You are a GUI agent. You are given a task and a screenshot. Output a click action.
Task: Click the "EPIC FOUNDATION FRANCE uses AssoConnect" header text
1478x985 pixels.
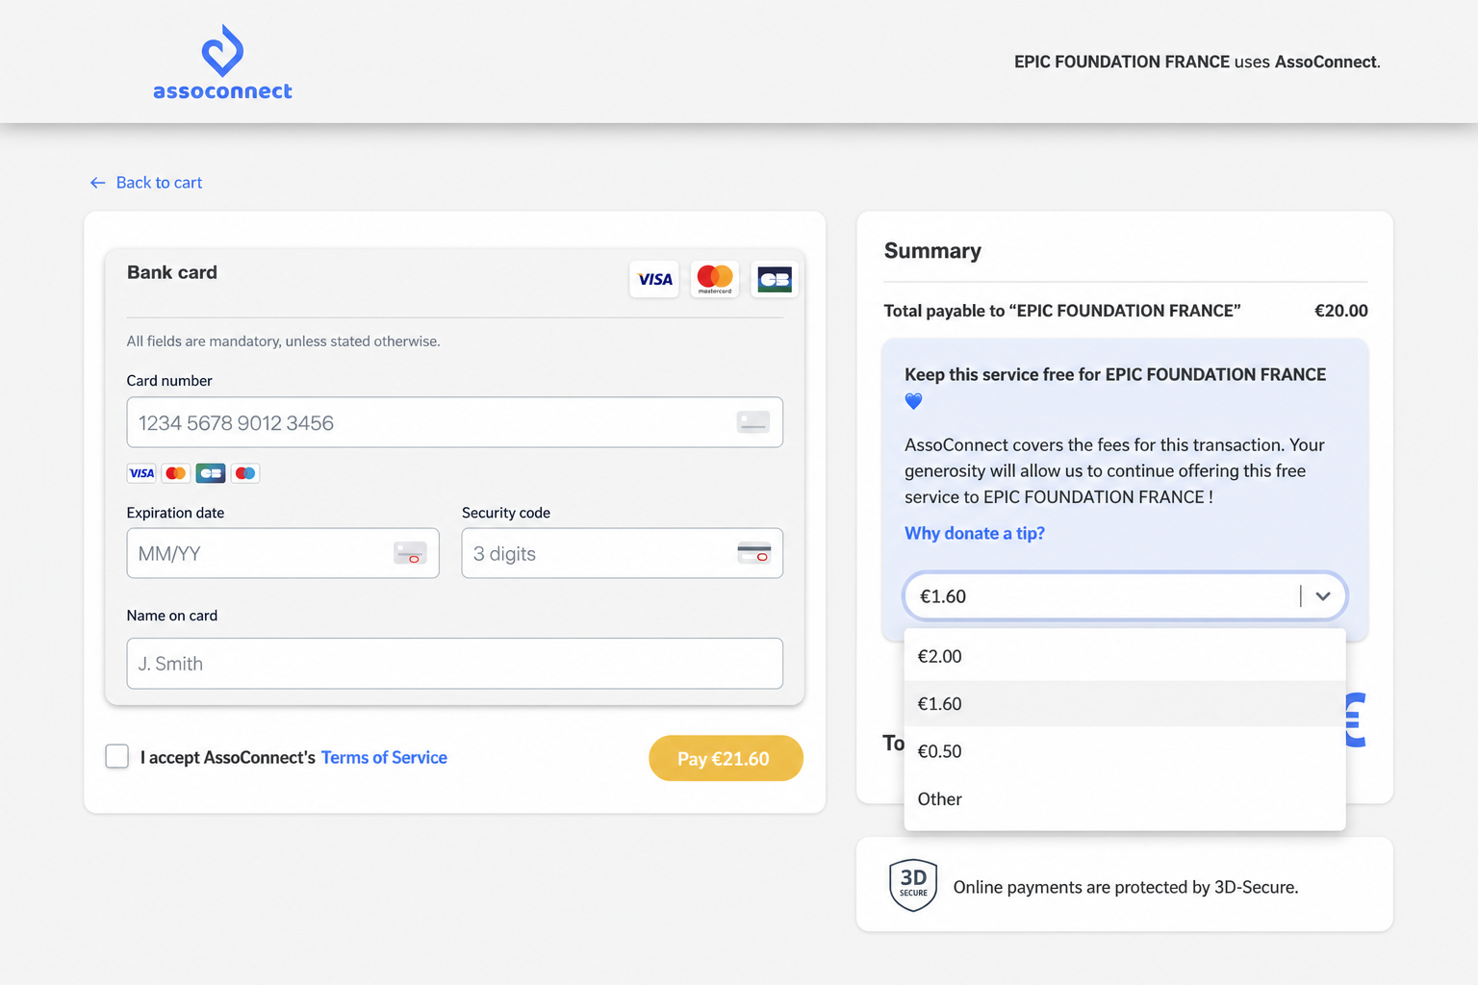(x=1197, y=62)
